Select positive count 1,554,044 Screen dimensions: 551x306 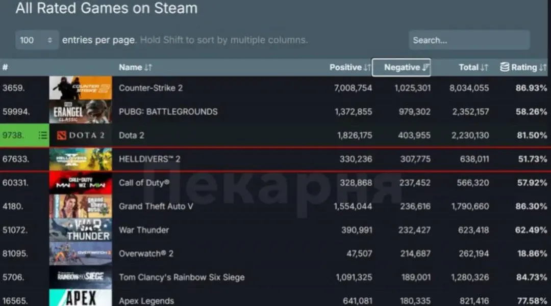[x=353, y=206]
